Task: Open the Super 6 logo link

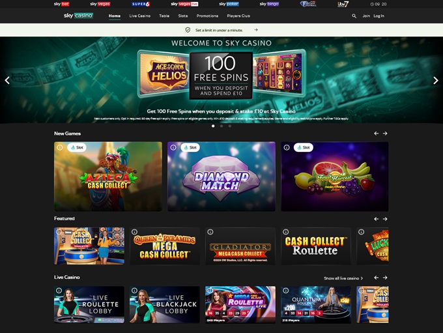Action: pyautogui.click(x=141, y=4)
